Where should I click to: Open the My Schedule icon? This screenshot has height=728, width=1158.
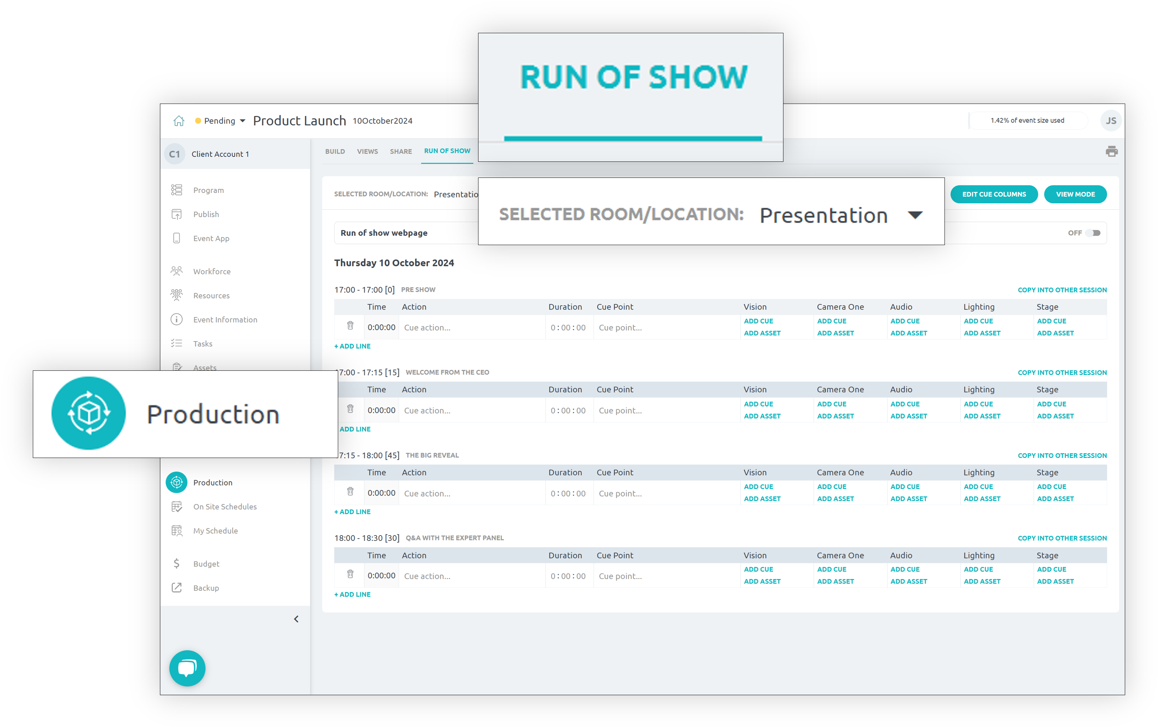tap(176, 530)
